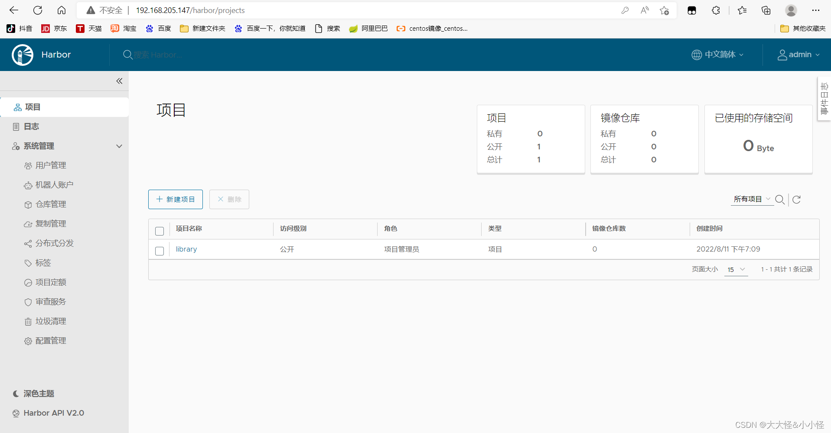Image resolution: width=831 pixels, height=433 pixels.
Task: Add this page to favorites
Action: pos(665,10)
